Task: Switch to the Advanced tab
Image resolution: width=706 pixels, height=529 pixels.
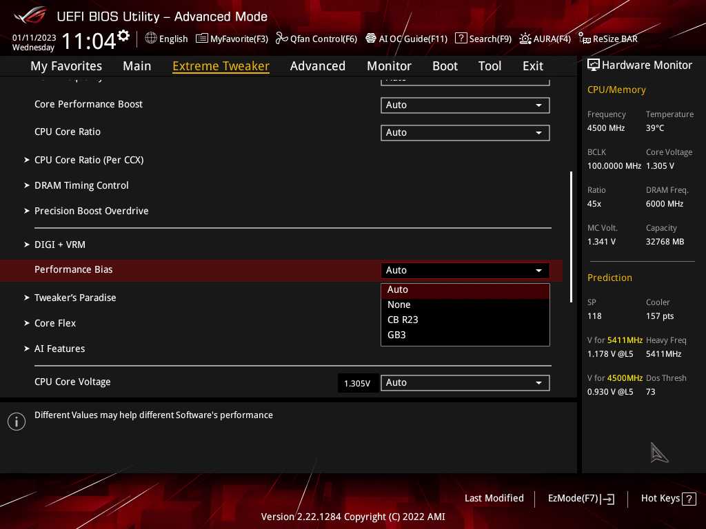Action: 318,66
